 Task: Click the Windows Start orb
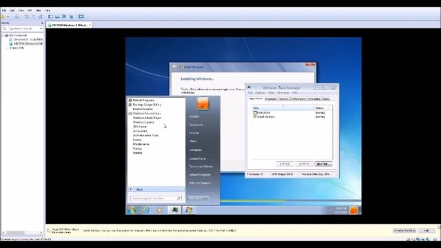point(132,210)
